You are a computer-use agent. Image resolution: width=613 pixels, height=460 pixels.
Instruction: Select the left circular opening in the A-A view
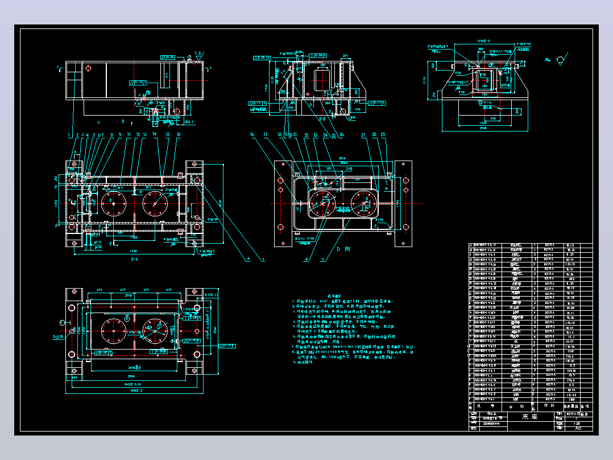[113, 204]
